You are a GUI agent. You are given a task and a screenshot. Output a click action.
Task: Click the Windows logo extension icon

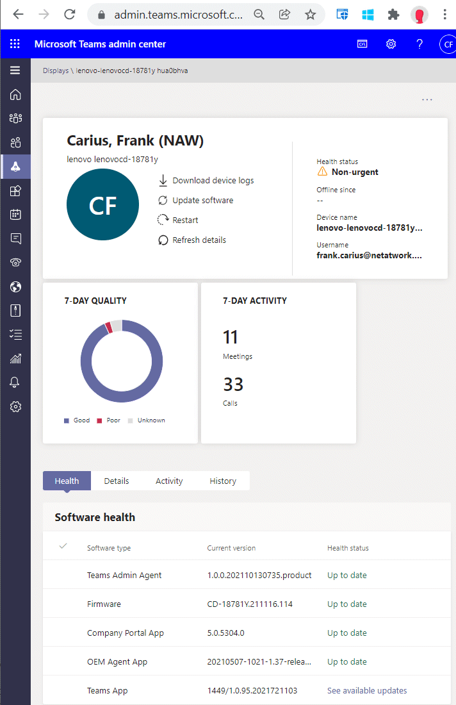(368, 15)
